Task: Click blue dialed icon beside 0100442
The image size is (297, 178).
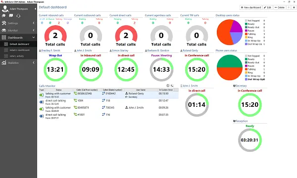Action: click(103, 93)
